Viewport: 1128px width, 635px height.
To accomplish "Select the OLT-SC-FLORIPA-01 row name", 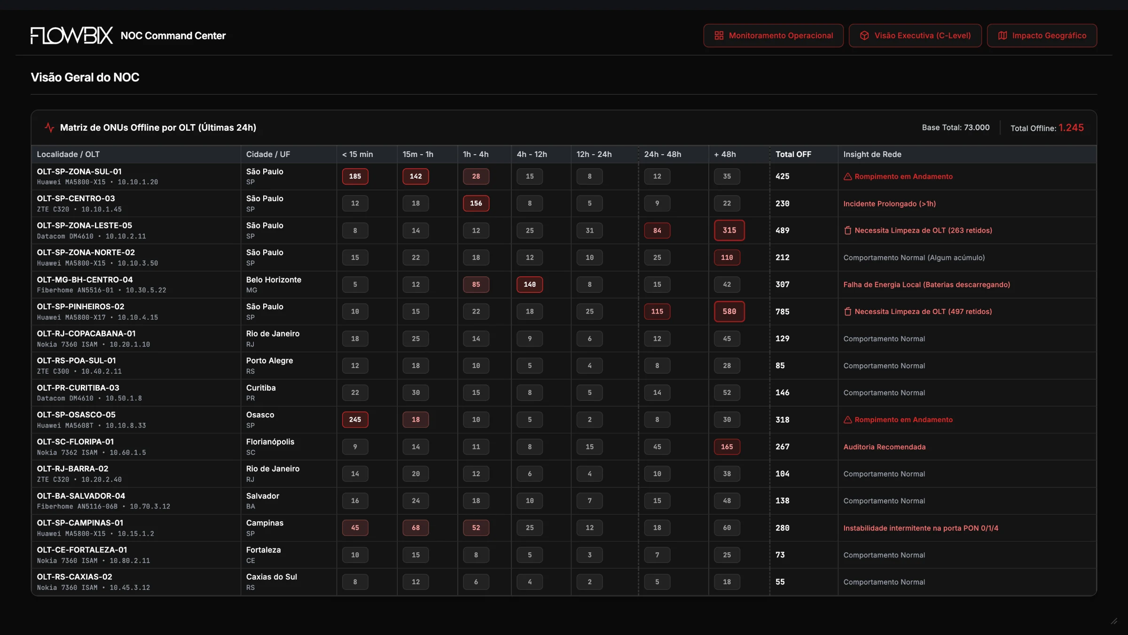I will coord(75,442).
